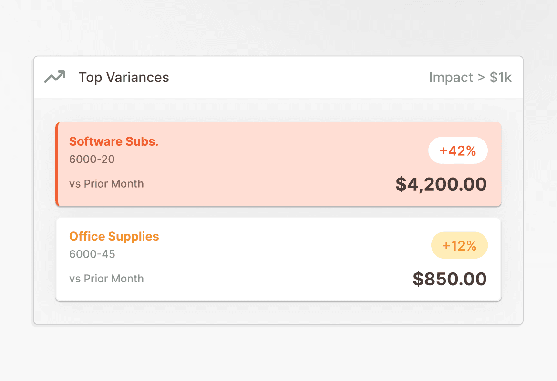Viewport: 557px width, 381px height.
Task: Click the trending-up arrow icon
Action: pyautogui.click(x=54, y=77)
